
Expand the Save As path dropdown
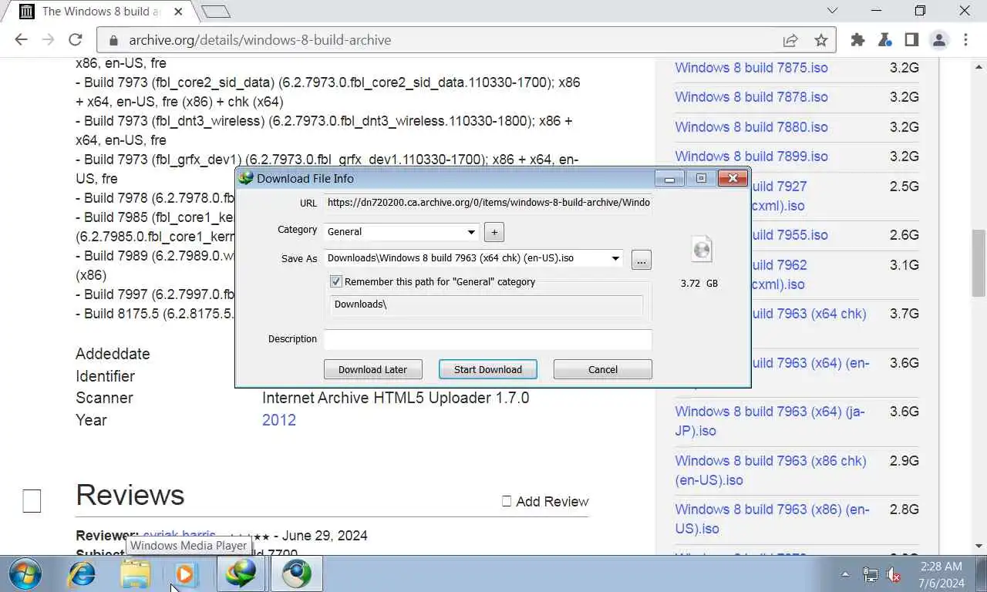[x=615, y=258]
